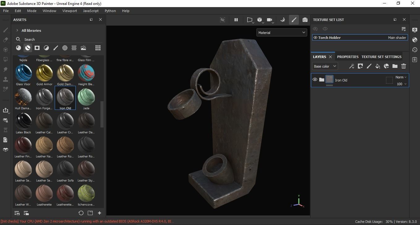Select the Polygon Fill tool
This screenshot has height=225, width=420.
click(5, 59)
